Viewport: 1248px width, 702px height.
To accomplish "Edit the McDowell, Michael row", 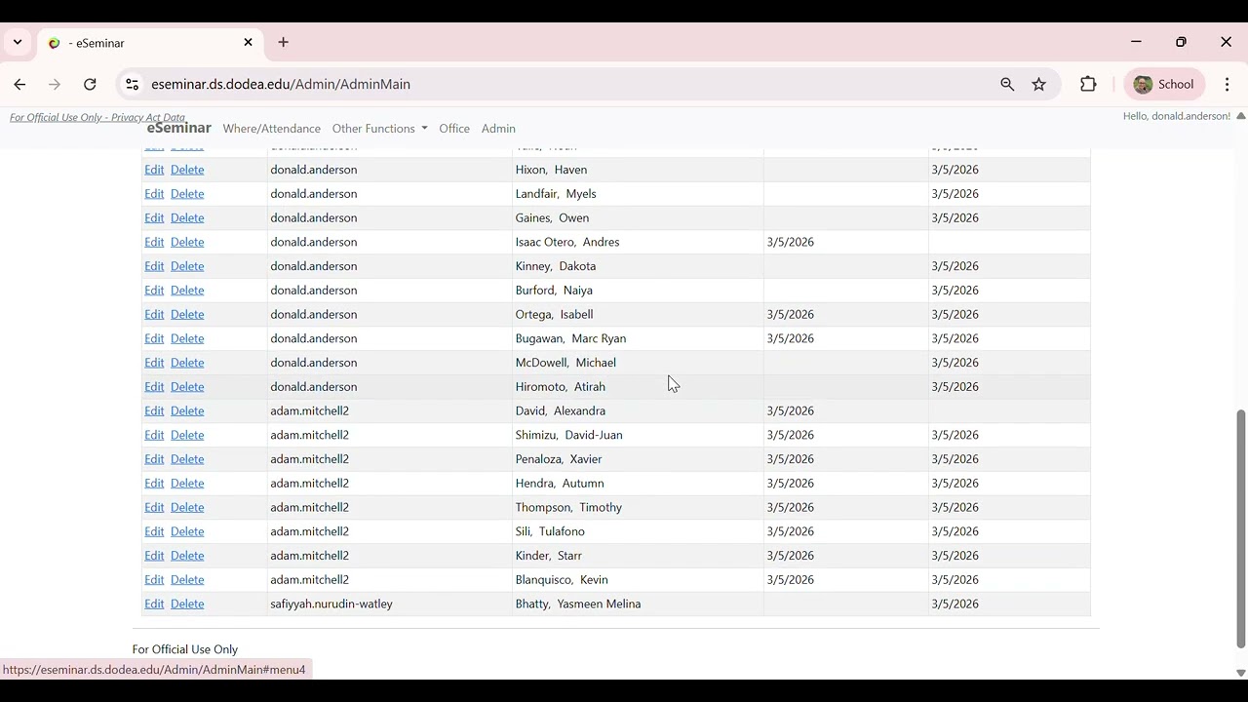I will 154,363.
